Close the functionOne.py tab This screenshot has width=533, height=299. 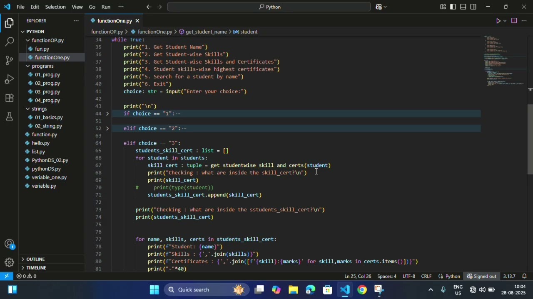(x=137, y=21)
